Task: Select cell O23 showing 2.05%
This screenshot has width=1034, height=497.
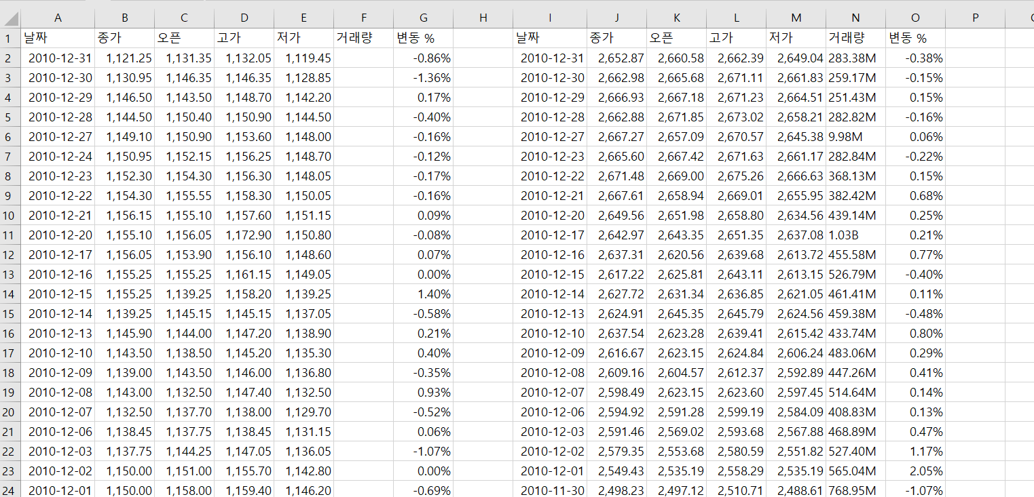Action: tap(915, 471)
